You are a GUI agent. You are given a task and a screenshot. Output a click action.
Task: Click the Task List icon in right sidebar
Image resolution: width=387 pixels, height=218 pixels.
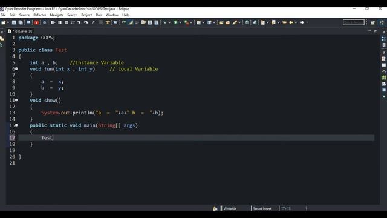coord(383,45)
